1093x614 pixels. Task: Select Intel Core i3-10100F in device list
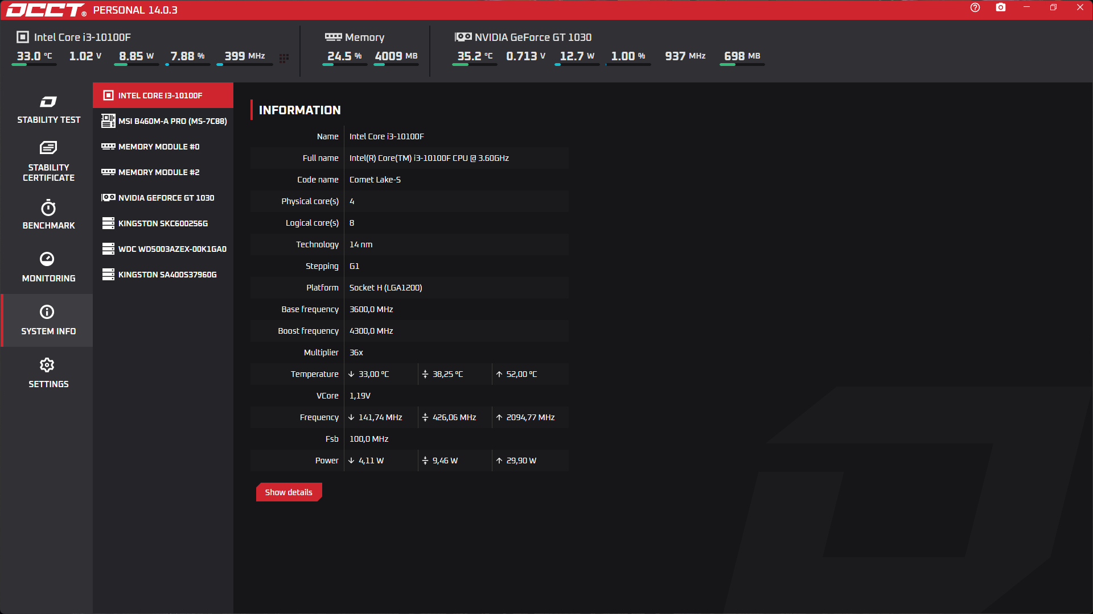163,96
